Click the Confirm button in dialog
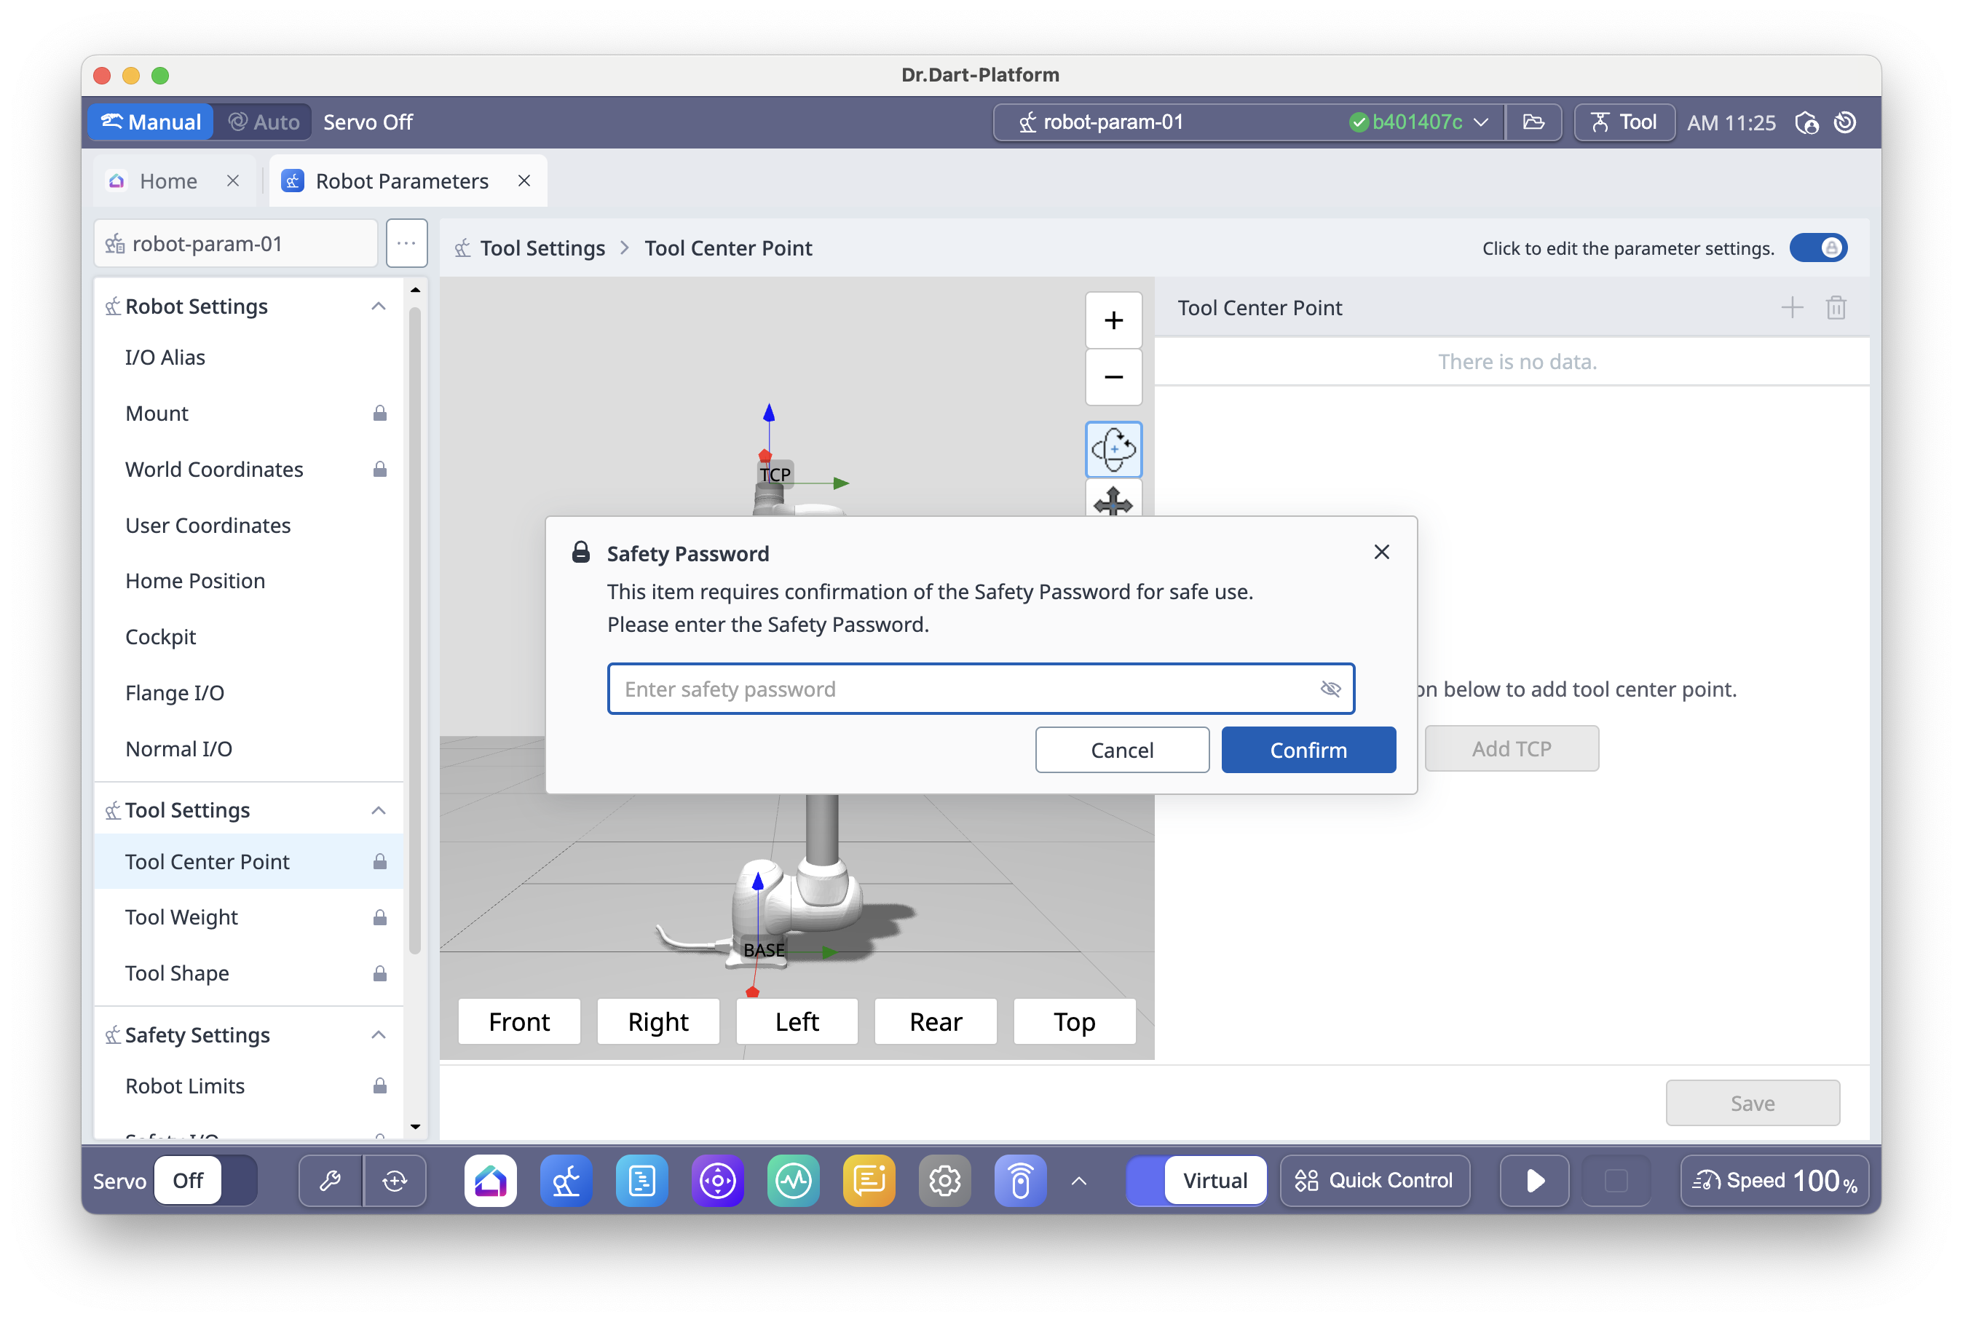The image size is (1963, 1322). coord(1308,750)
